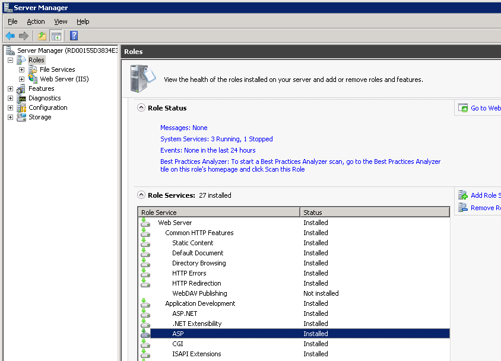Collapse the Roles tree node
Image resolution: width=501 pixels, height=361 pixels.
click(11, 60)
